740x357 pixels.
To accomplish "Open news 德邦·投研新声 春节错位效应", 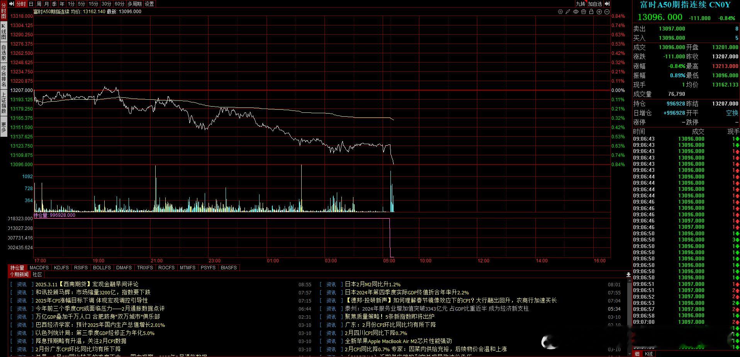I will (451, 301).
